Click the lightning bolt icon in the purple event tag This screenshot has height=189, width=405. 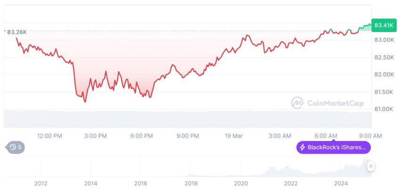[x=302, y=148]
